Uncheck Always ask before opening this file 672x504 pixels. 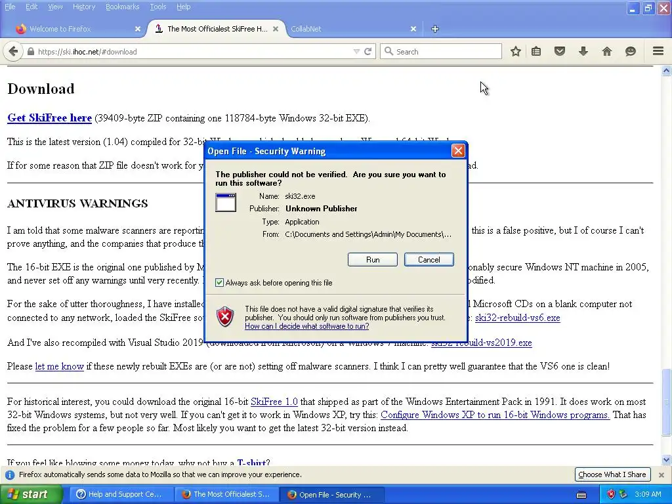(x=219, y=282)
